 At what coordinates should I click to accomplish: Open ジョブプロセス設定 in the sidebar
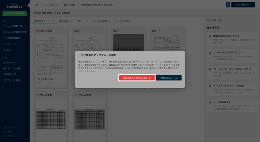17,32
